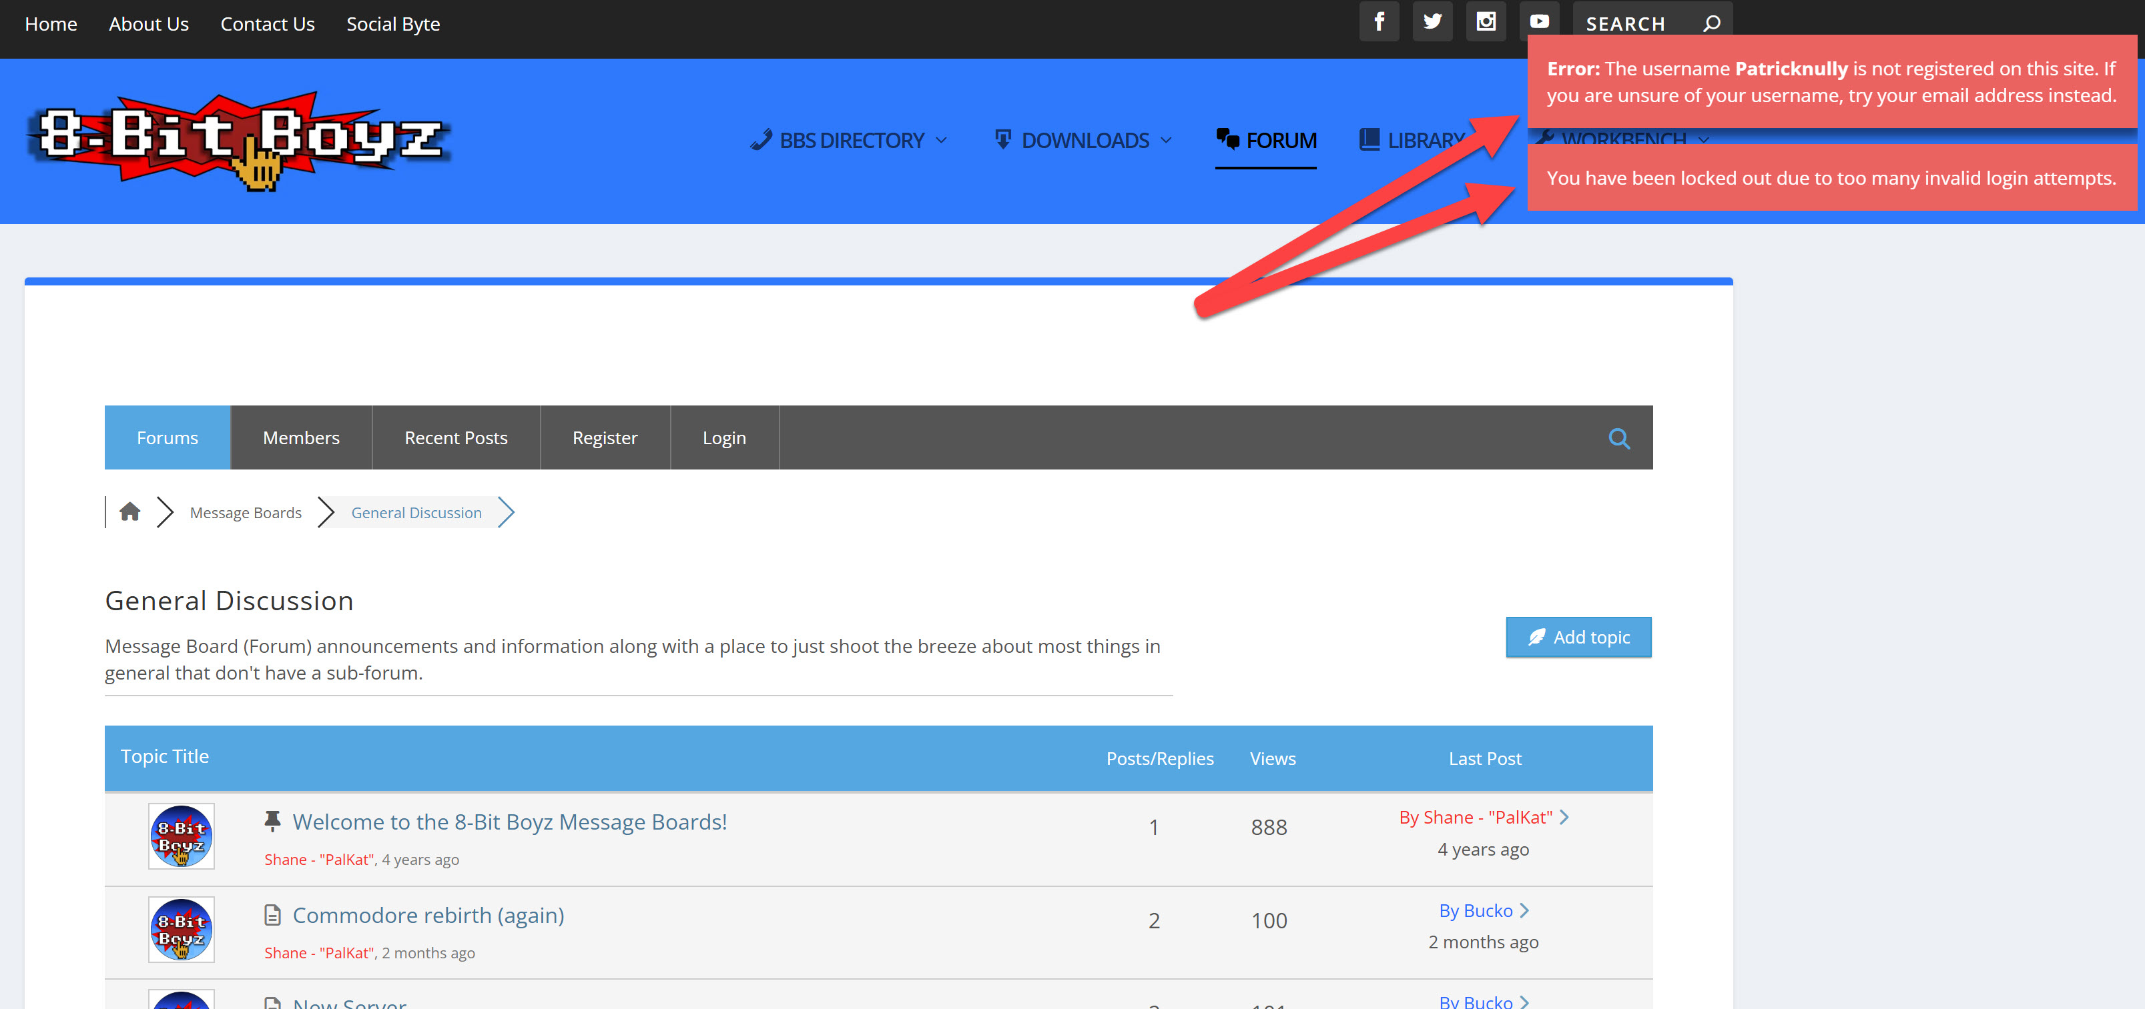Click By Shane - "PalKat" last post link

(1476, 817)
